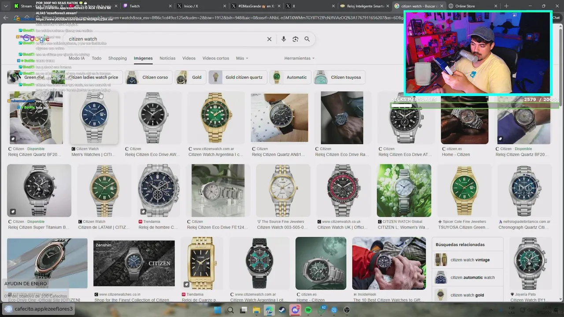The height and width of the screenshot is (317, 564).
Task: Click inside the citizen watch search field
Action: 165,39
